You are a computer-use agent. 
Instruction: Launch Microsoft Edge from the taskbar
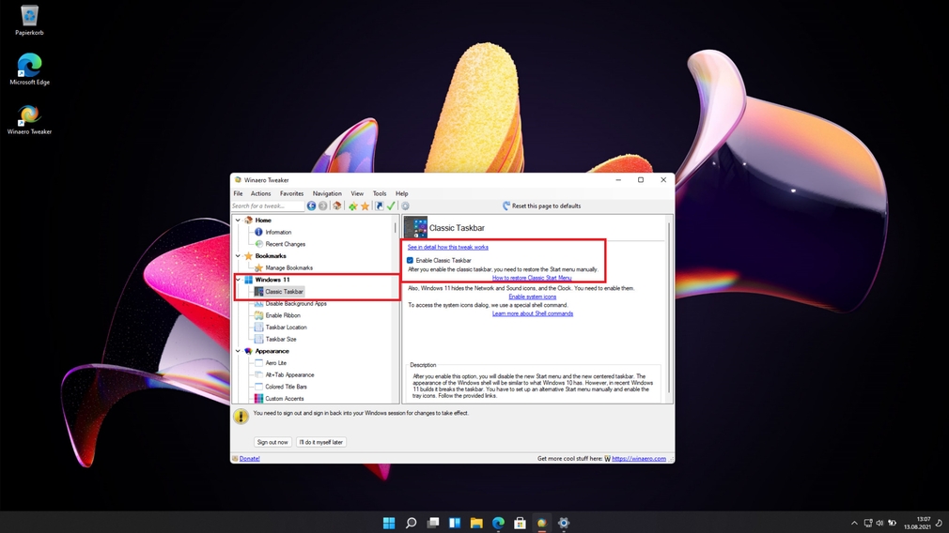(x=498, y=523)
